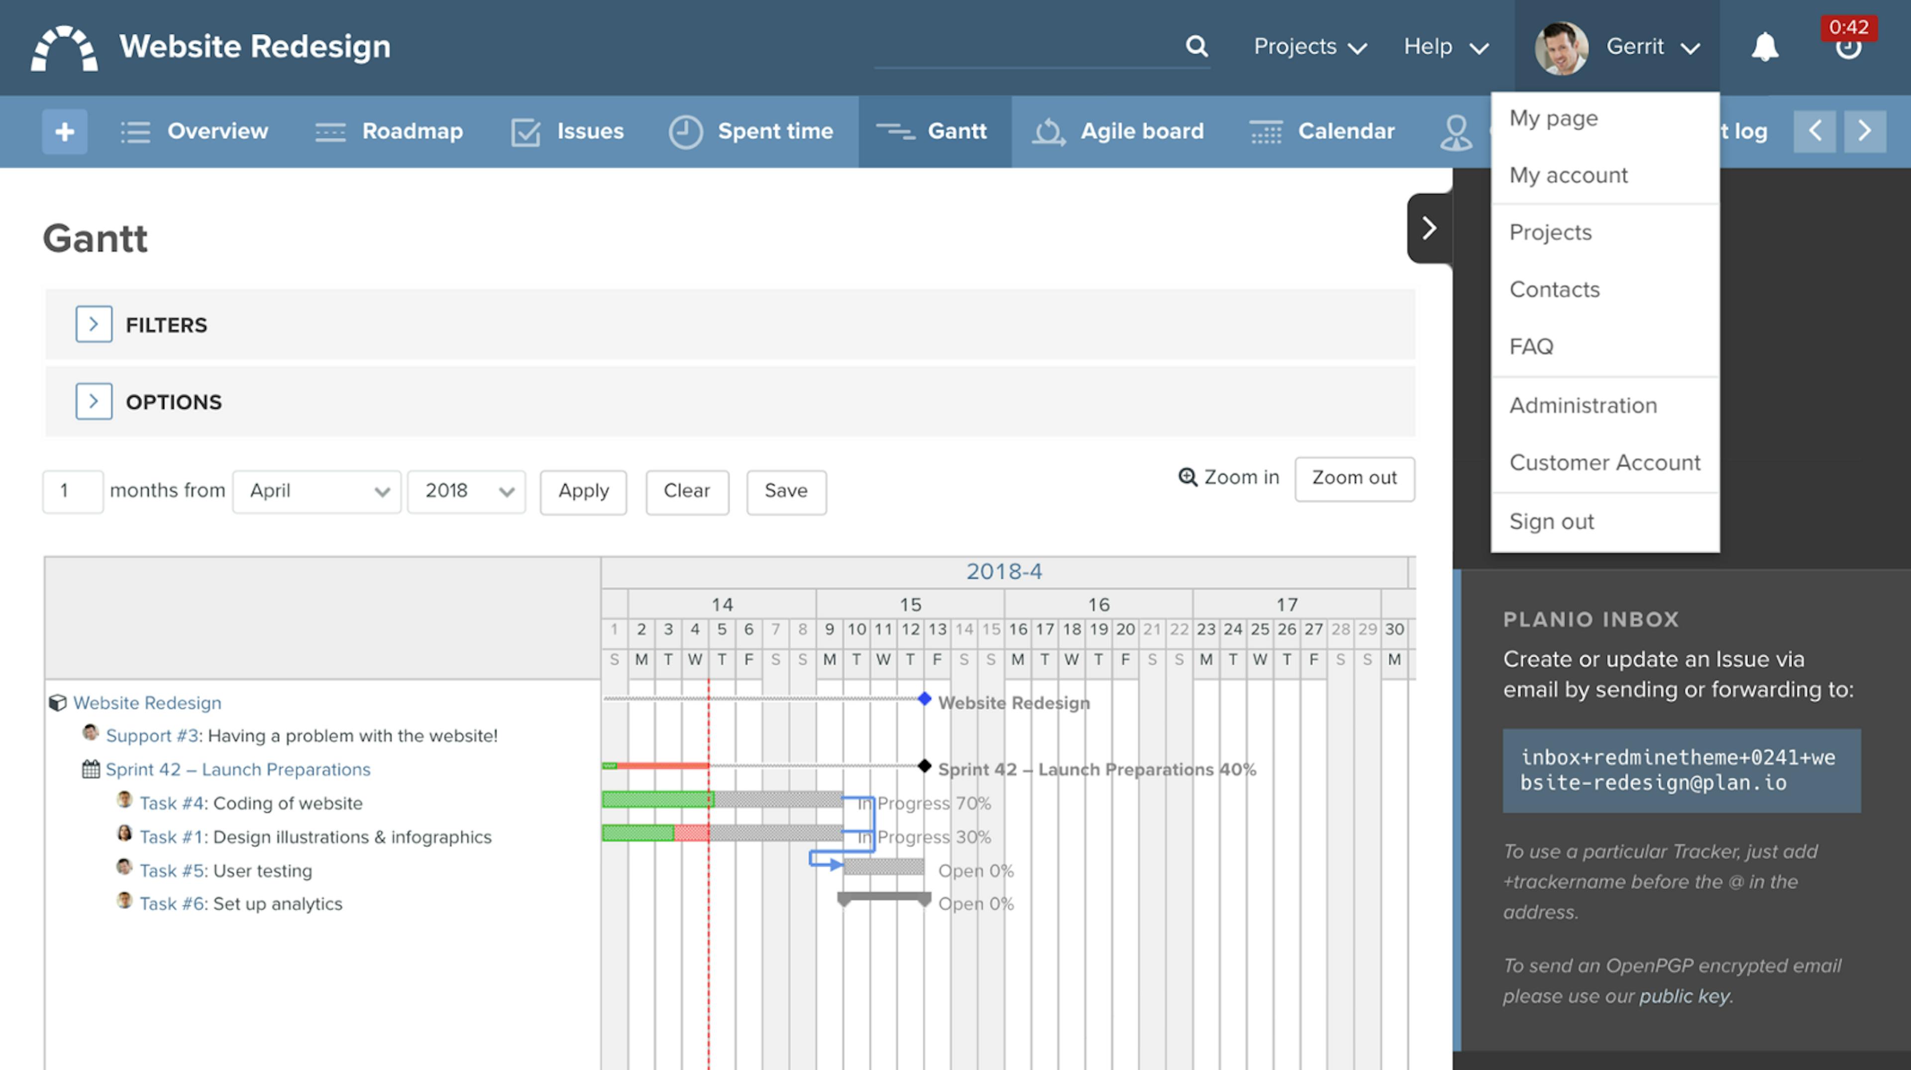The width and height of the screenshot is (1911, 1070).
Task: Click the notification bell icon
Action: point(1765,47)
